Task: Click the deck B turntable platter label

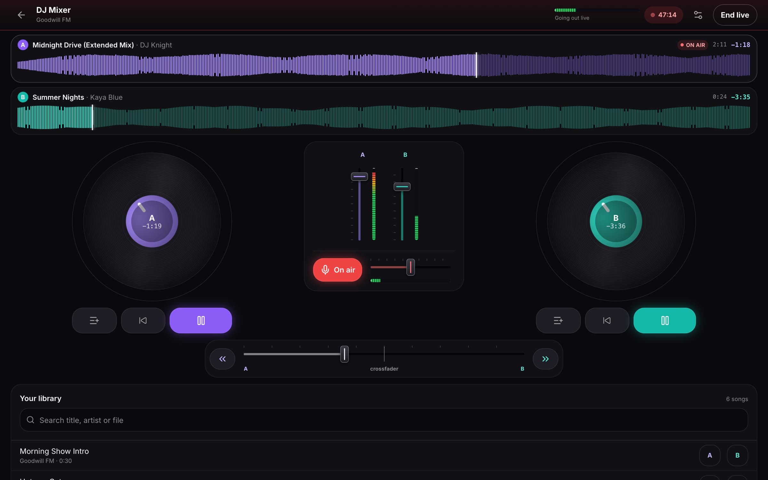Action: pos(616,221)
